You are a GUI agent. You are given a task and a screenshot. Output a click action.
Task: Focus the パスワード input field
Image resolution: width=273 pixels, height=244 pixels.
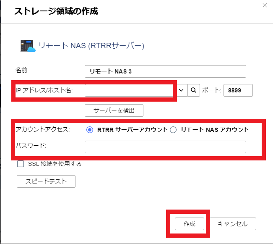point(165,147)
